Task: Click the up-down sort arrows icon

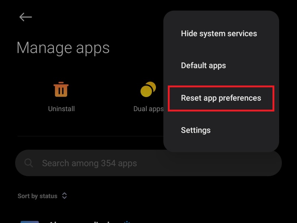Action: coord(64,196)
